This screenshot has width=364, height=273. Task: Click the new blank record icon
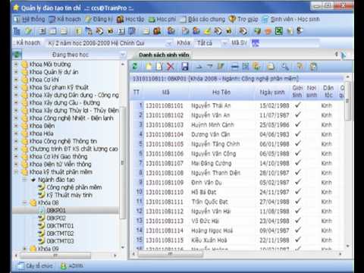pyautogui.click(x=149, y=67)
